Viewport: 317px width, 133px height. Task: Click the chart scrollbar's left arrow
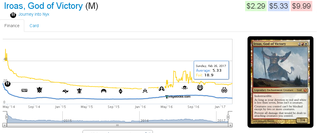(5, 125)
